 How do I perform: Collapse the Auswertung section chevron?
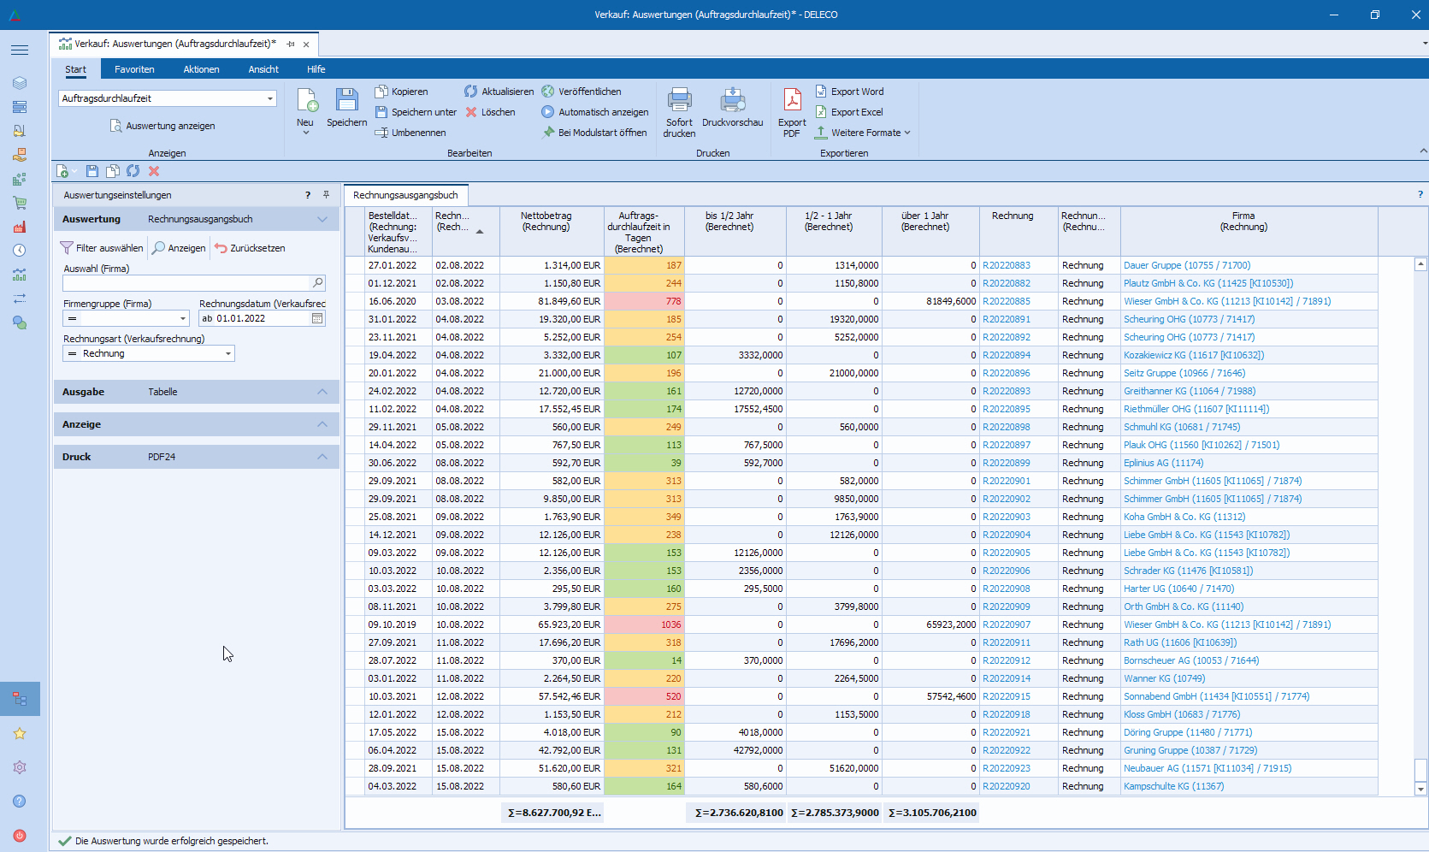(322, 219)
